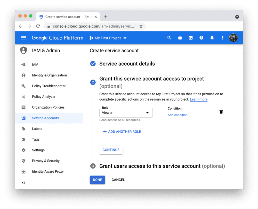This screenshot has width=258, height=209.
Task: Click the search icon in the top bar
Action: coord(169,38)
